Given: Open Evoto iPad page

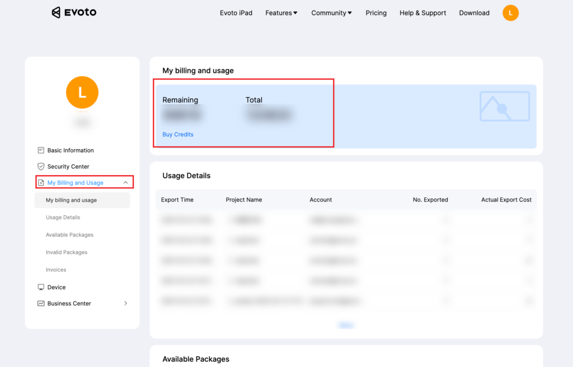Looking at the screenshot, I should 236,13.
